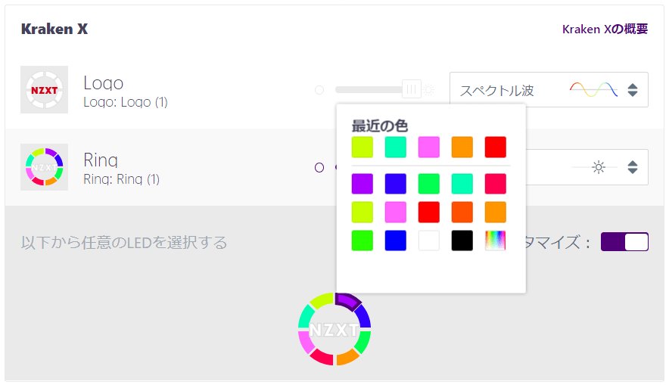Screen dimensions: 669x385
Task: Click the Ring brightness sun icon
Action: coord(599,167)
